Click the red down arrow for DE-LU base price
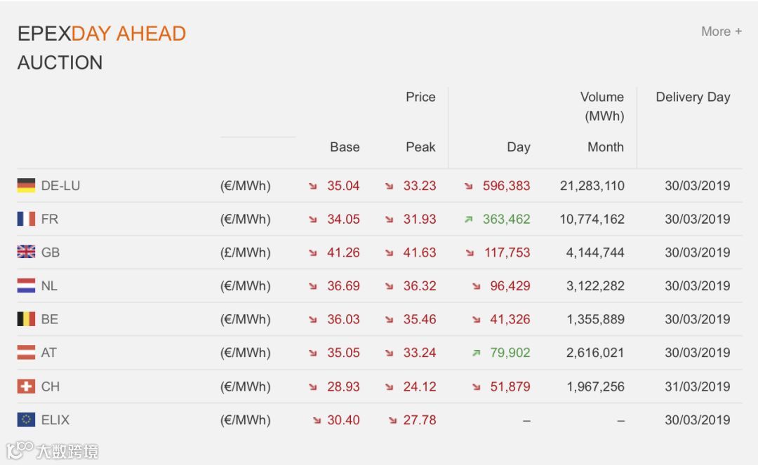Screen dimensions: 758x465 [313, 186]
